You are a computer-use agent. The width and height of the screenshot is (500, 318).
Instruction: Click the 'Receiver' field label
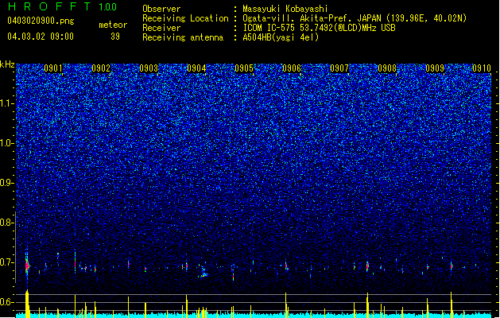click(x=161, y=28)
